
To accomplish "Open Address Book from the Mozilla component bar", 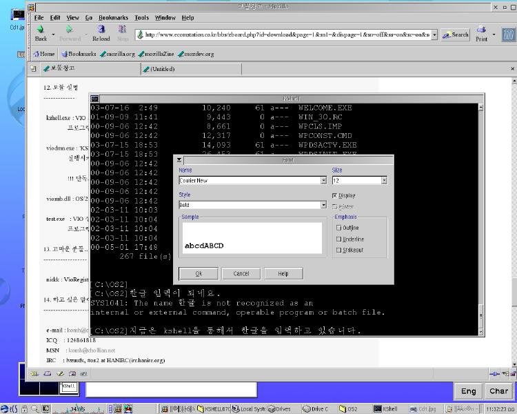I will click(x=72, y=374).
